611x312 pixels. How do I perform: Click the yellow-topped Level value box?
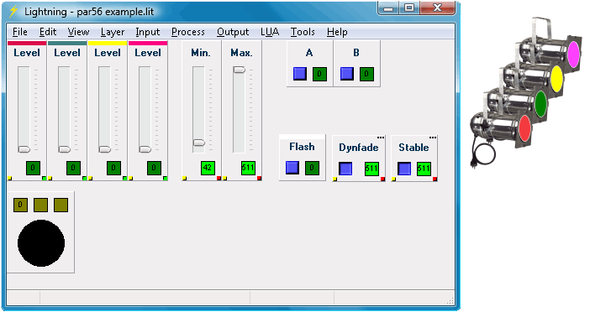(x=113, y=168)
